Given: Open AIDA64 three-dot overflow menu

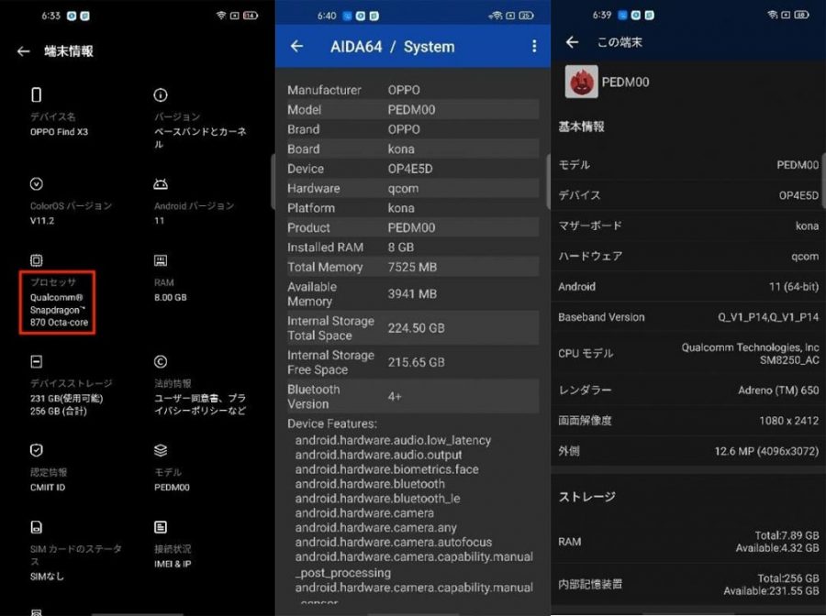Looking at the screenshot, I should coord(534,47).
